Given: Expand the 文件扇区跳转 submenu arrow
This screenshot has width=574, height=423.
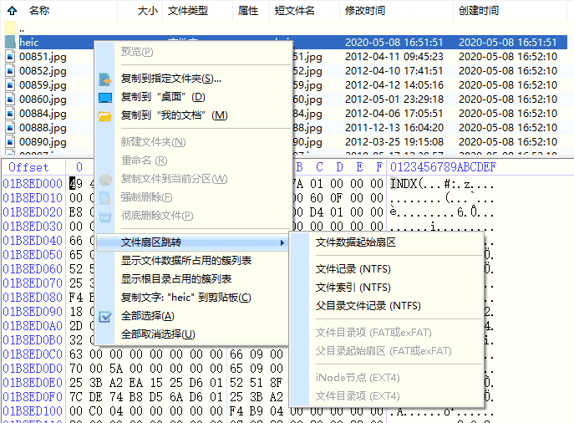Looking at the screenshot, I should [x=282, y=242].
